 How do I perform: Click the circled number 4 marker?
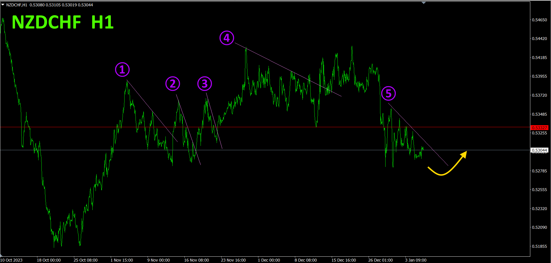tap(227, 38)
